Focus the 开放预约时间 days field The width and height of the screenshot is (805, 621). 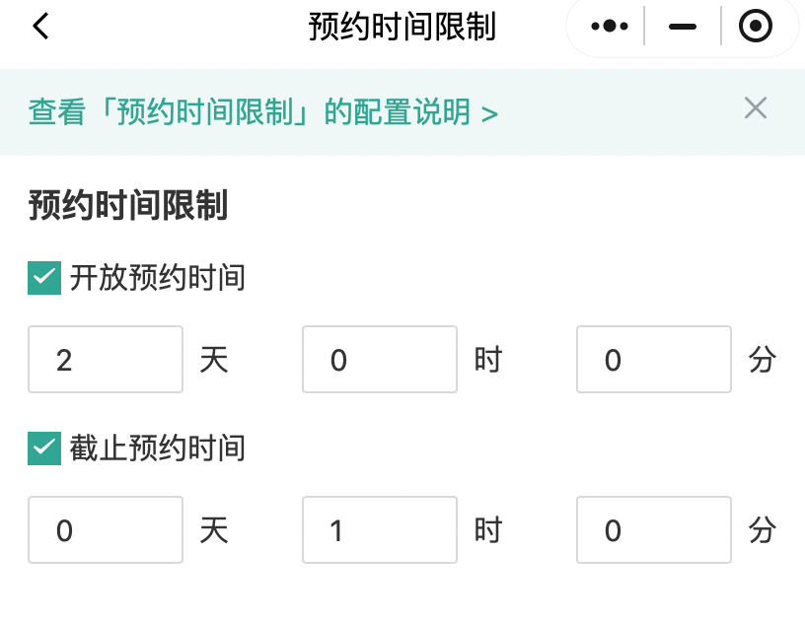(106, 360)
